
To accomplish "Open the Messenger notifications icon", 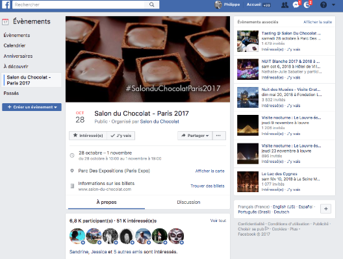I will (x=296, y=5).
